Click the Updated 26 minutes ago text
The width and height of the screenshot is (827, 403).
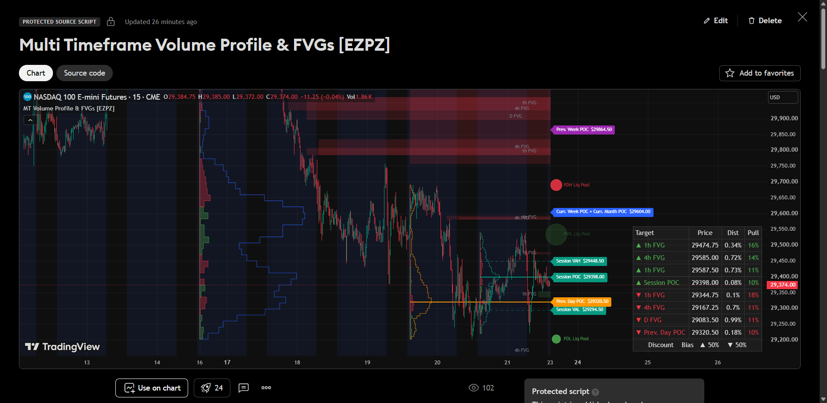(x=161, y=22)
